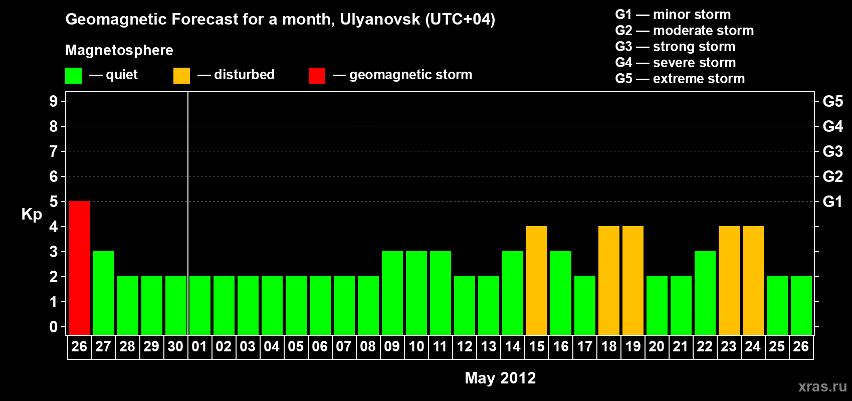Click the 'May 2012' axis label

click(x=500, y=378)
